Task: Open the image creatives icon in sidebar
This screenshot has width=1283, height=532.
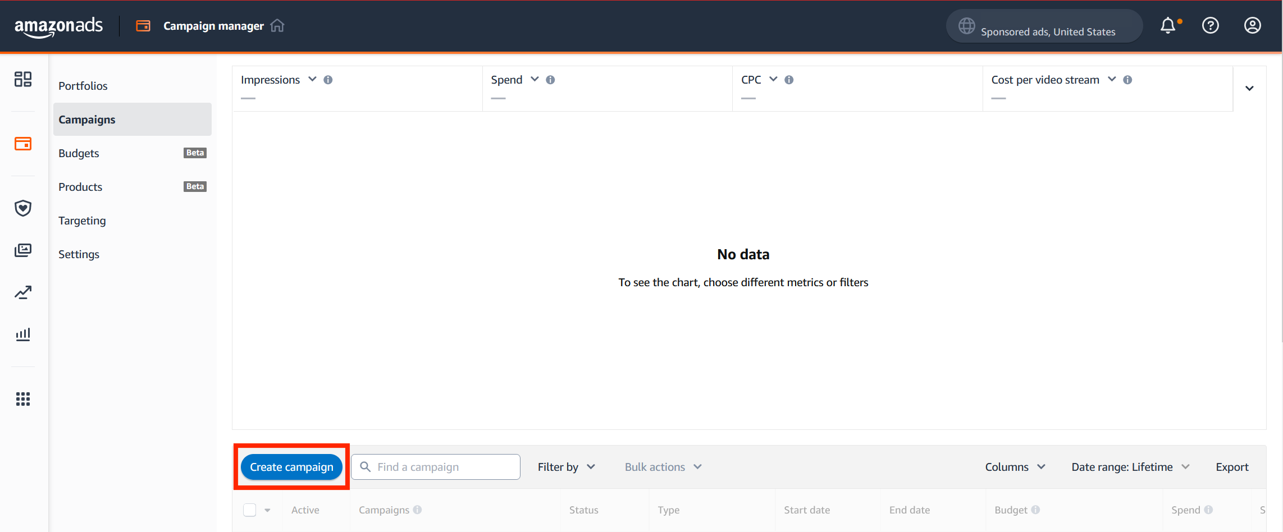Action: point(23,250)
